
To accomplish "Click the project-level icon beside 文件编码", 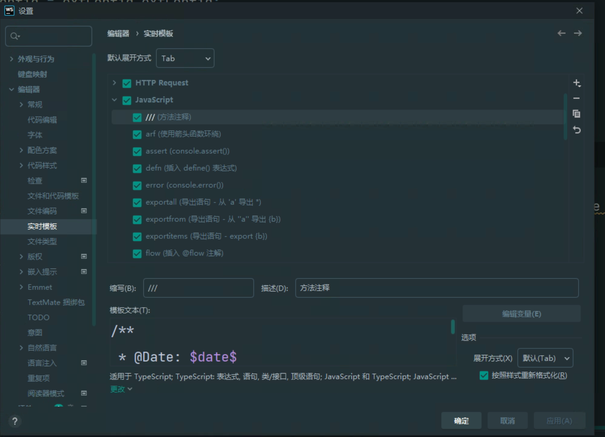I will pyautogui.click(x=84, y=211).
